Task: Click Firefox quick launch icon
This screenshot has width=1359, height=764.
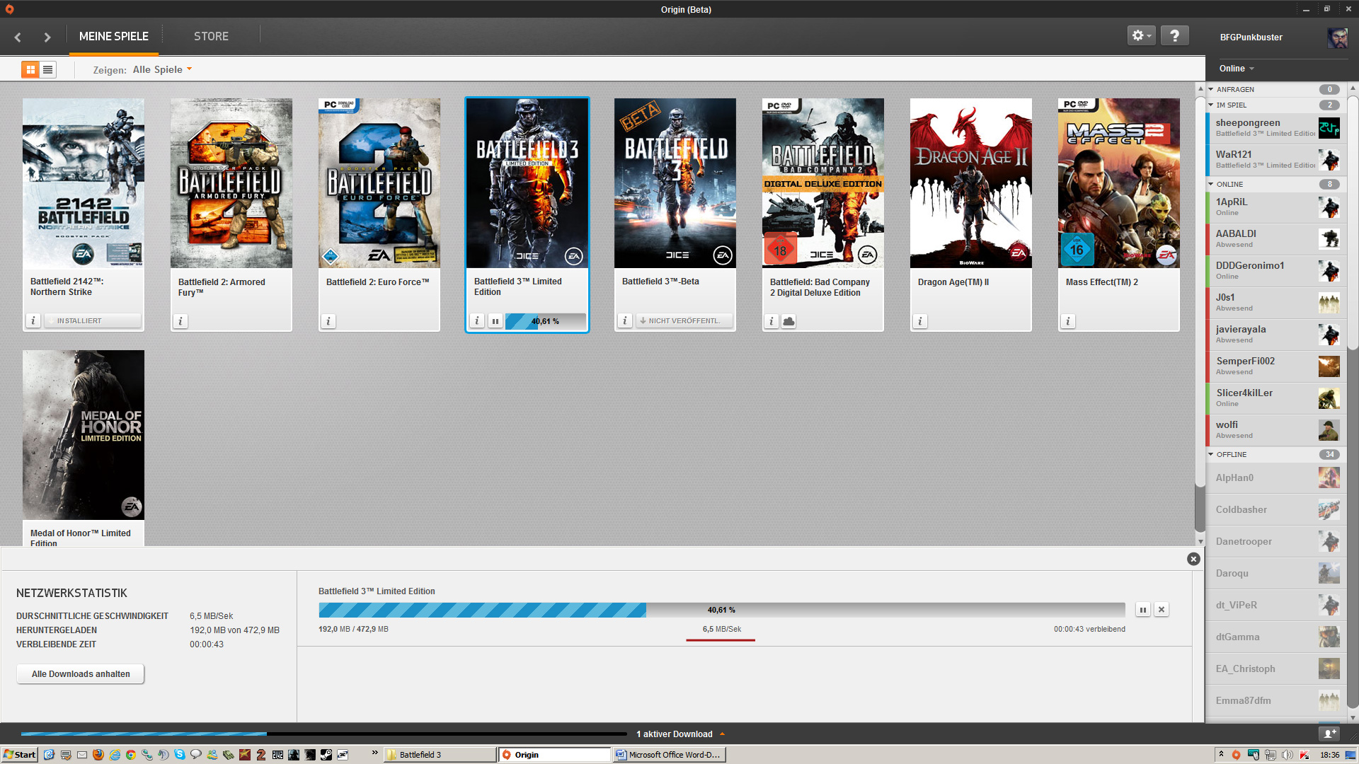Action: tap(98, 755)
